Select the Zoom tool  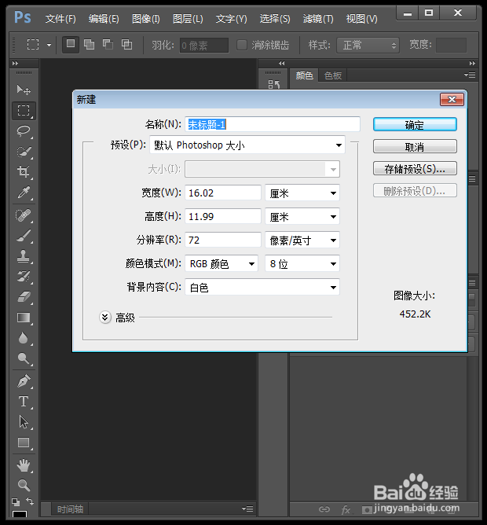point(24,485)
